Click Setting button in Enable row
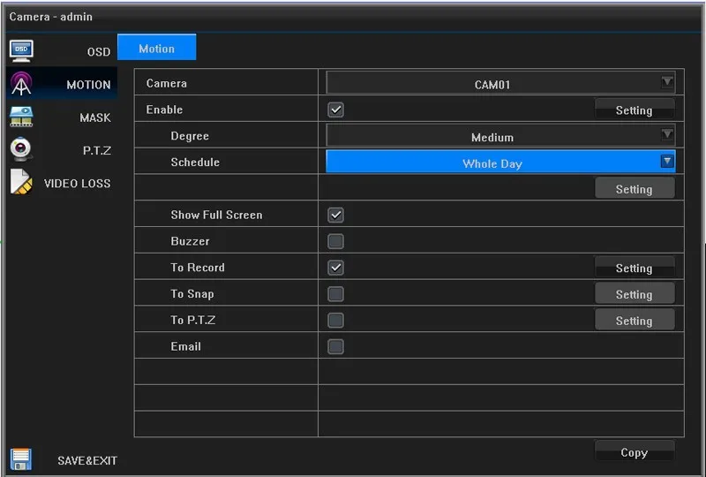 (635, 110)
